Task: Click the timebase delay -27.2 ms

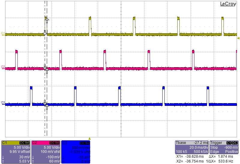Action: [x=201, y=143]
